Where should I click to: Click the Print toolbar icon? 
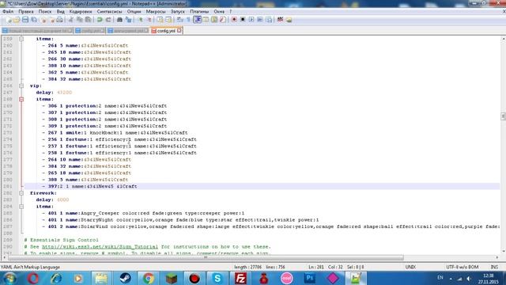[60, 20]
